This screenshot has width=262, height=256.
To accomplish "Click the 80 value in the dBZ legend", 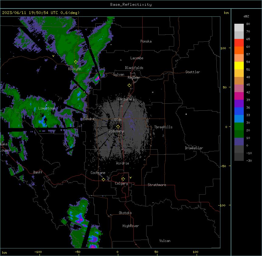I will 248,24.
